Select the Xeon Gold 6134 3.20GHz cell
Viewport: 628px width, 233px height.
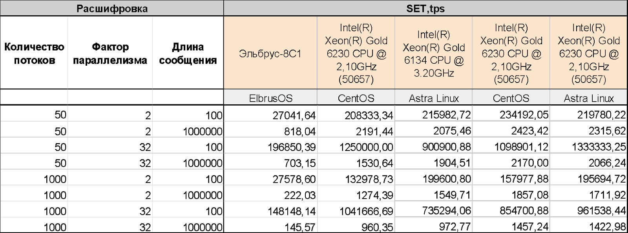(433, 54)
